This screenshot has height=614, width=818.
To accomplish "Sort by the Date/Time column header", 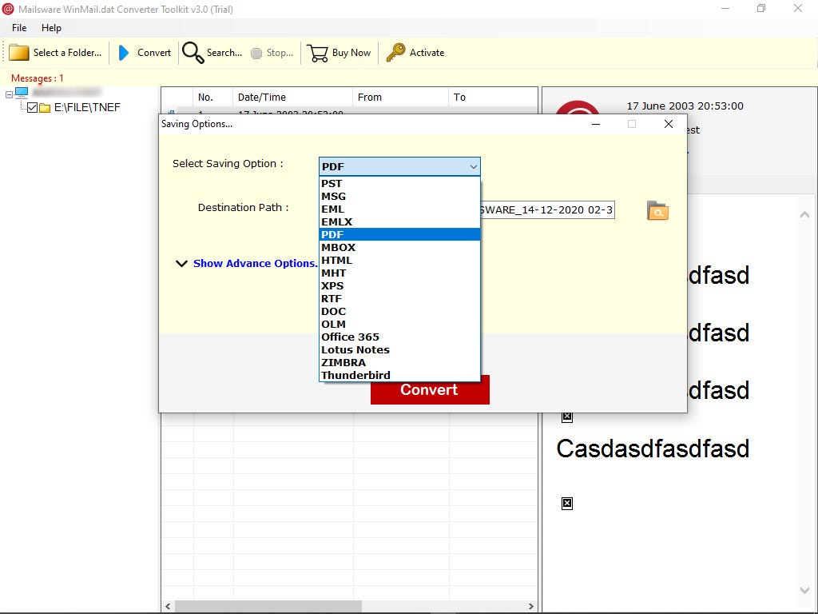I will pyautogui.click(x=292, y=97).
